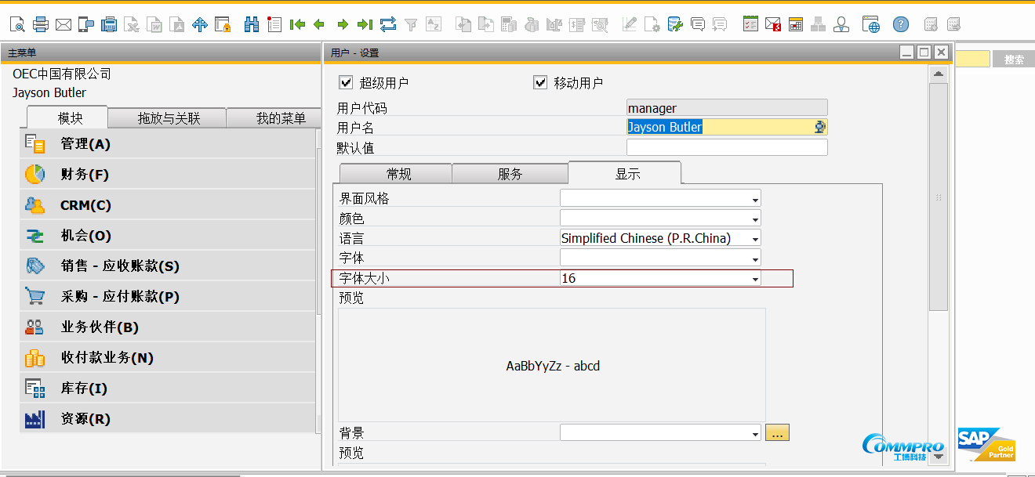1035x477 pixels.
Task: Switch to the 常规 tab
Action: [398, 174]
